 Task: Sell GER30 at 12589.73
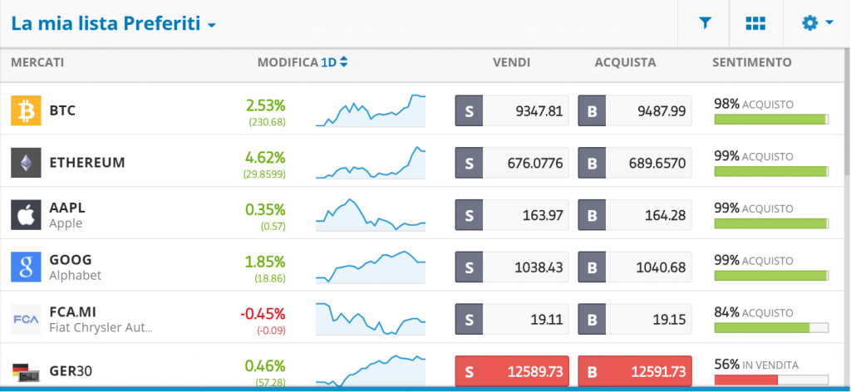pyautogui.click(x=512, y=371)
